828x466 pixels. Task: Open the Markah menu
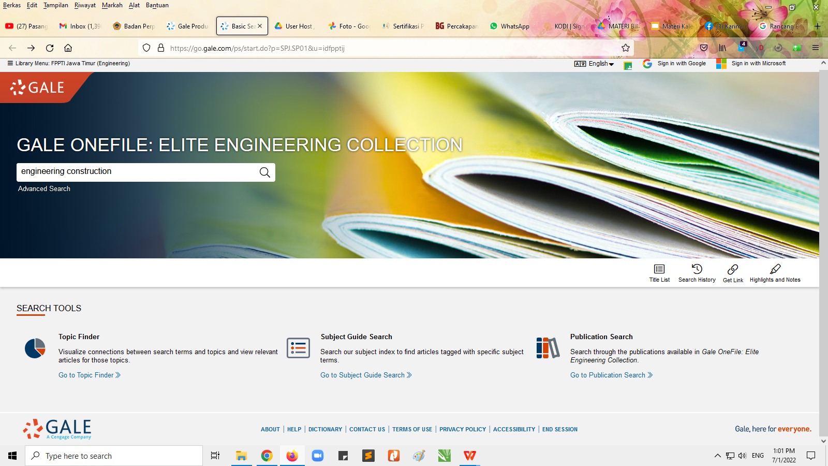112,5
